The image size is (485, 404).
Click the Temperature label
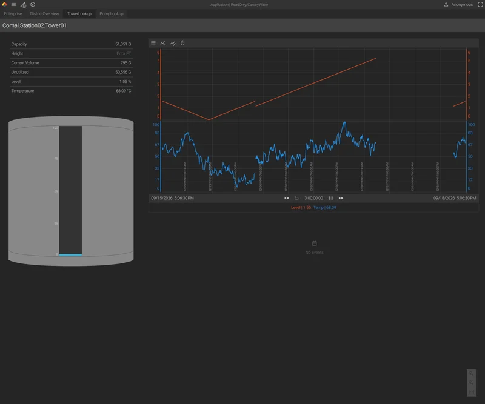click(x=22, y=91)
